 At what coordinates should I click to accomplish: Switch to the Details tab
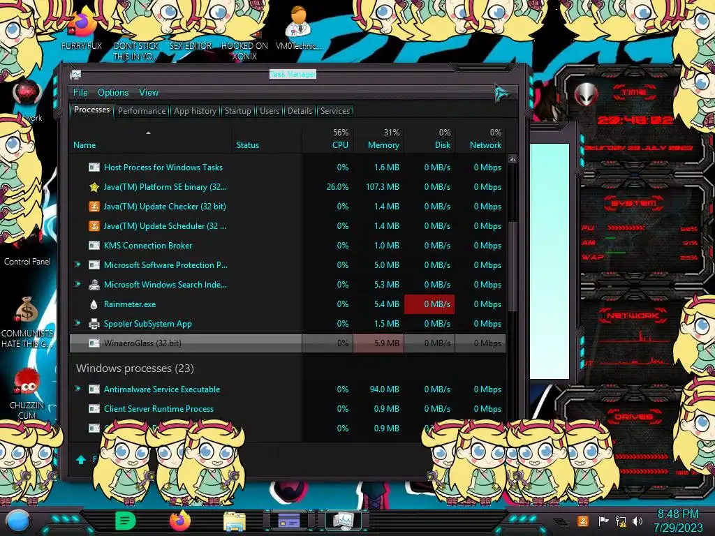tap(300, 111)
